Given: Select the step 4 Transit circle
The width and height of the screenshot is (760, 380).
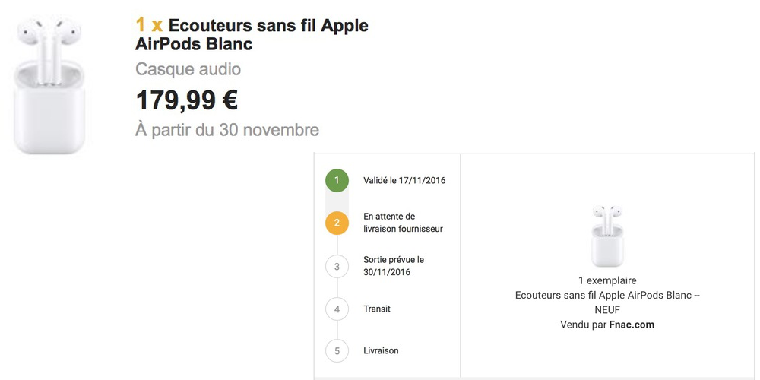Looking at the screenshot, I should [x=337, y=309].
